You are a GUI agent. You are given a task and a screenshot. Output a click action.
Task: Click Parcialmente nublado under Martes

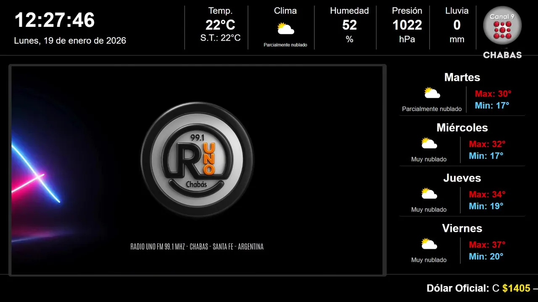(x=432, y=109)
